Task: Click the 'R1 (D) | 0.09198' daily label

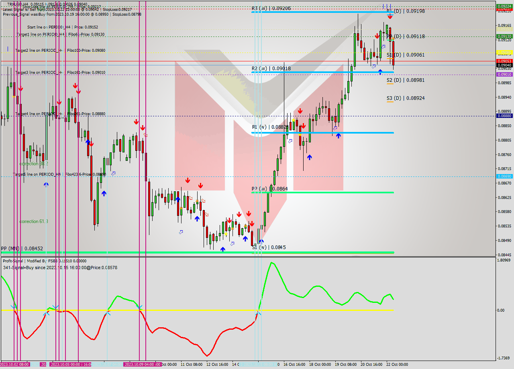Action: point(406,11)
